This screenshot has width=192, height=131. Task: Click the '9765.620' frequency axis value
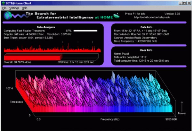(x=171, y=119)
